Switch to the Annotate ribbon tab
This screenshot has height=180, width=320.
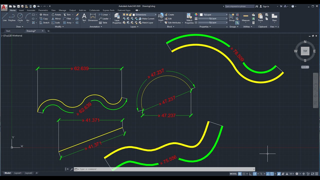(31, 10)
